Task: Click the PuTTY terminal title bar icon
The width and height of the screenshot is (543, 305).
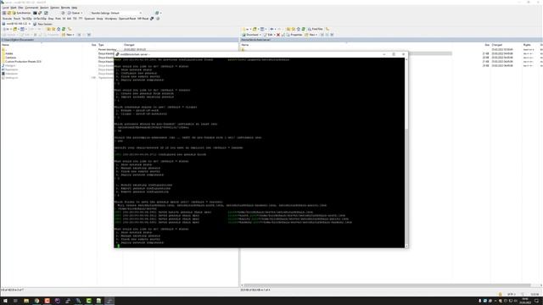Action: pos(117,54)
